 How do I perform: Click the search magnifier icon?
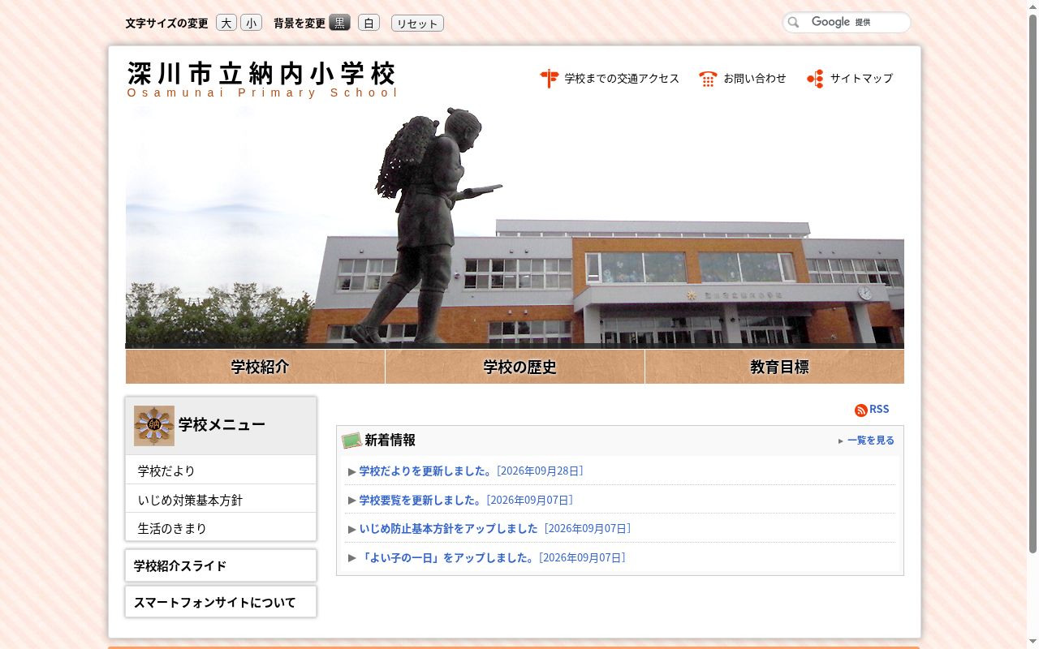click(x=794, y=23)
